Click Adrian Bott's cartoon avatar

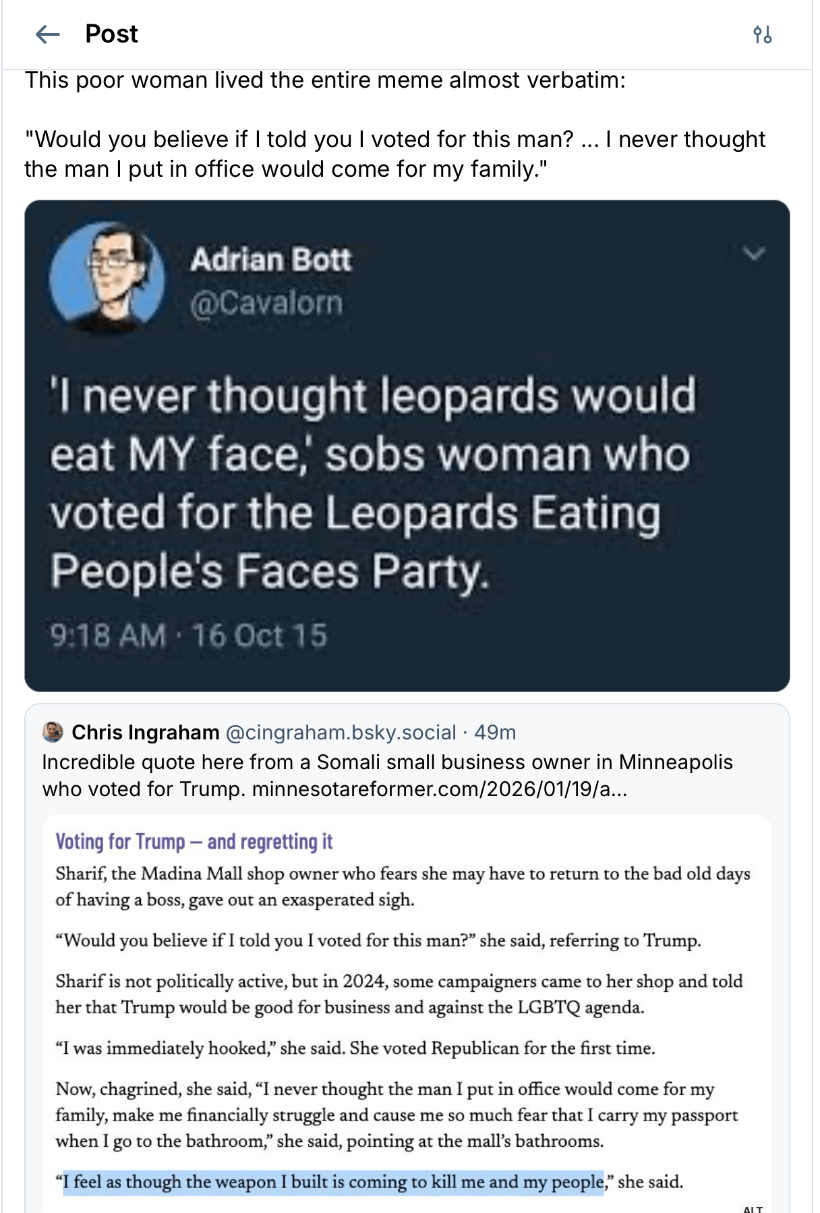tap(107, 277)
